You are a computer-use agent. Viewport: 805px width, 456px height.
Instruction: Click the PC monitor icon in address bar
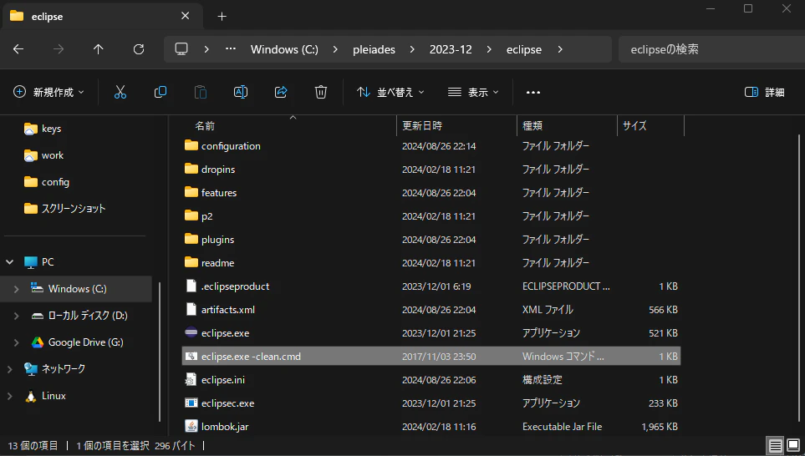[x=181, y=49]
